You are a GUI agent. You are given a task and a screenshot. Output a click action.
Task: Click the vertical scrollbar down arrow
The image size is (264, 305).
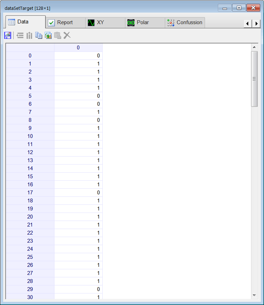[x=254, y=295]
